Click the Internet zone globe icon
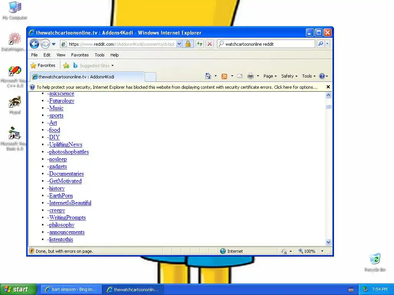The height and width of the screenshot is (295, 394). pos(223,251)
